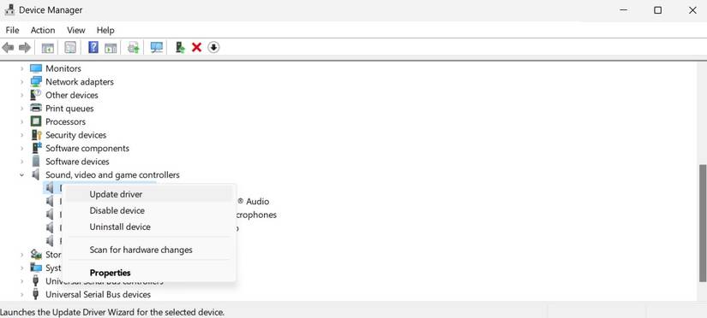Viewport: 707px width, 318px height.
Task: Select Scan for hardware changes context entry
Action: (x=149, y=250)
